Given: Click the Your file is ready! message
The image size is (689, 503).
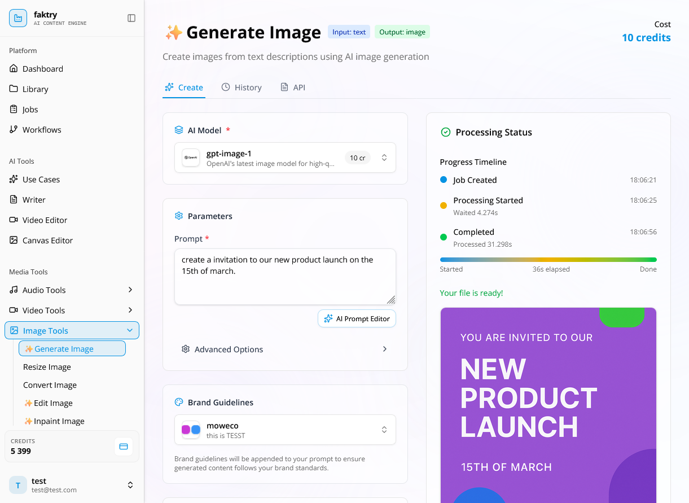Looking at the screenshot, I should point(471,293).
